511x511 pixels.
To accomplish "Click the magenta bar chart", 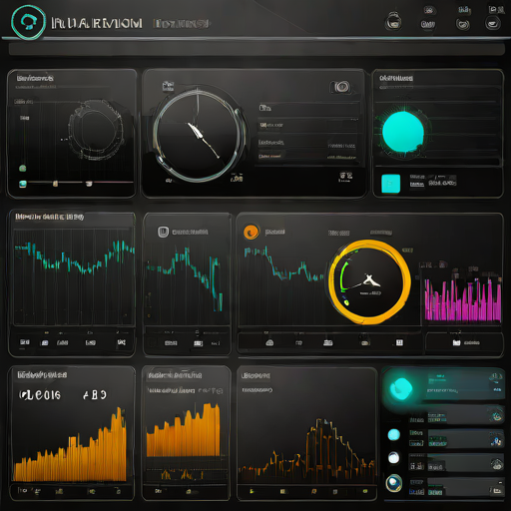I will [x=463, y=300].
